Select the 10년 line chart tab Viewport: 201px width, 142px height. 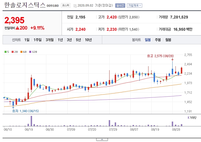pos(88,40)
